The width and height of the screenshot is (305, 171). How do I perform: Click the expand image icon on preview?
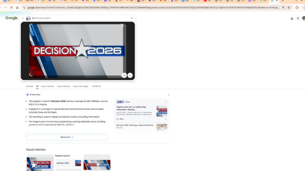[x=130, y=76]
